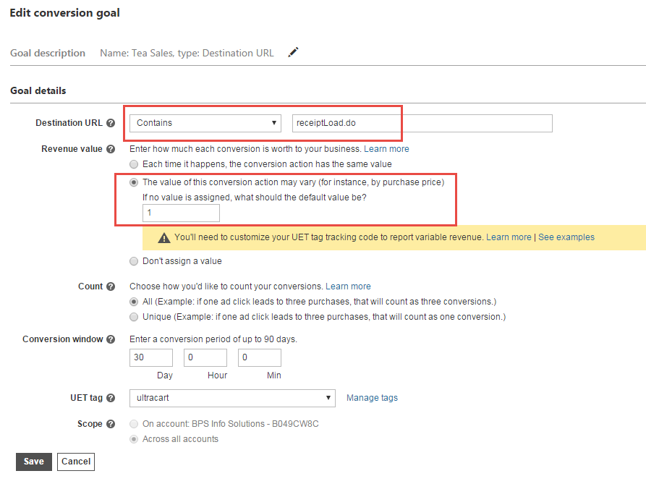Viewport: 646px width, 484px height.
Task: Click the warning triangle icon in yellow notice
Action: [x=164, y=238]
